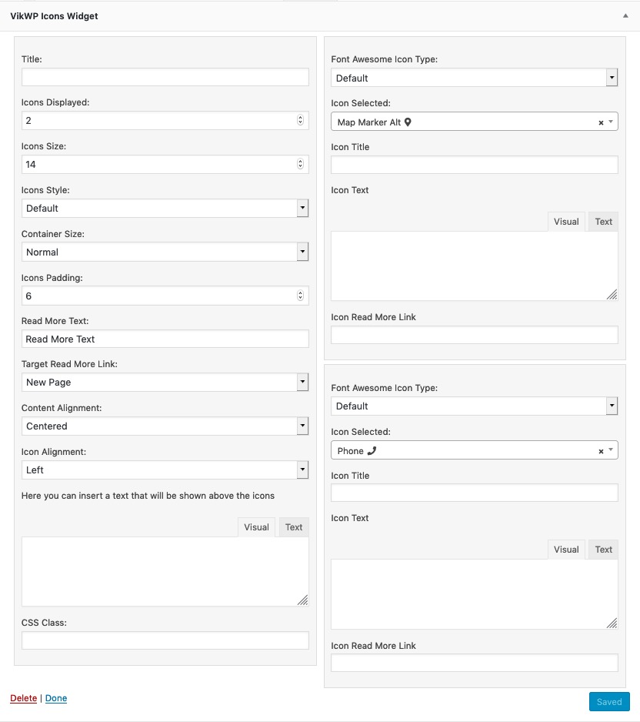This screenshot has width=640, height=722.
Task: Clear the selected Phone icon
Action: pyautogui.click(x=600, y=450)
